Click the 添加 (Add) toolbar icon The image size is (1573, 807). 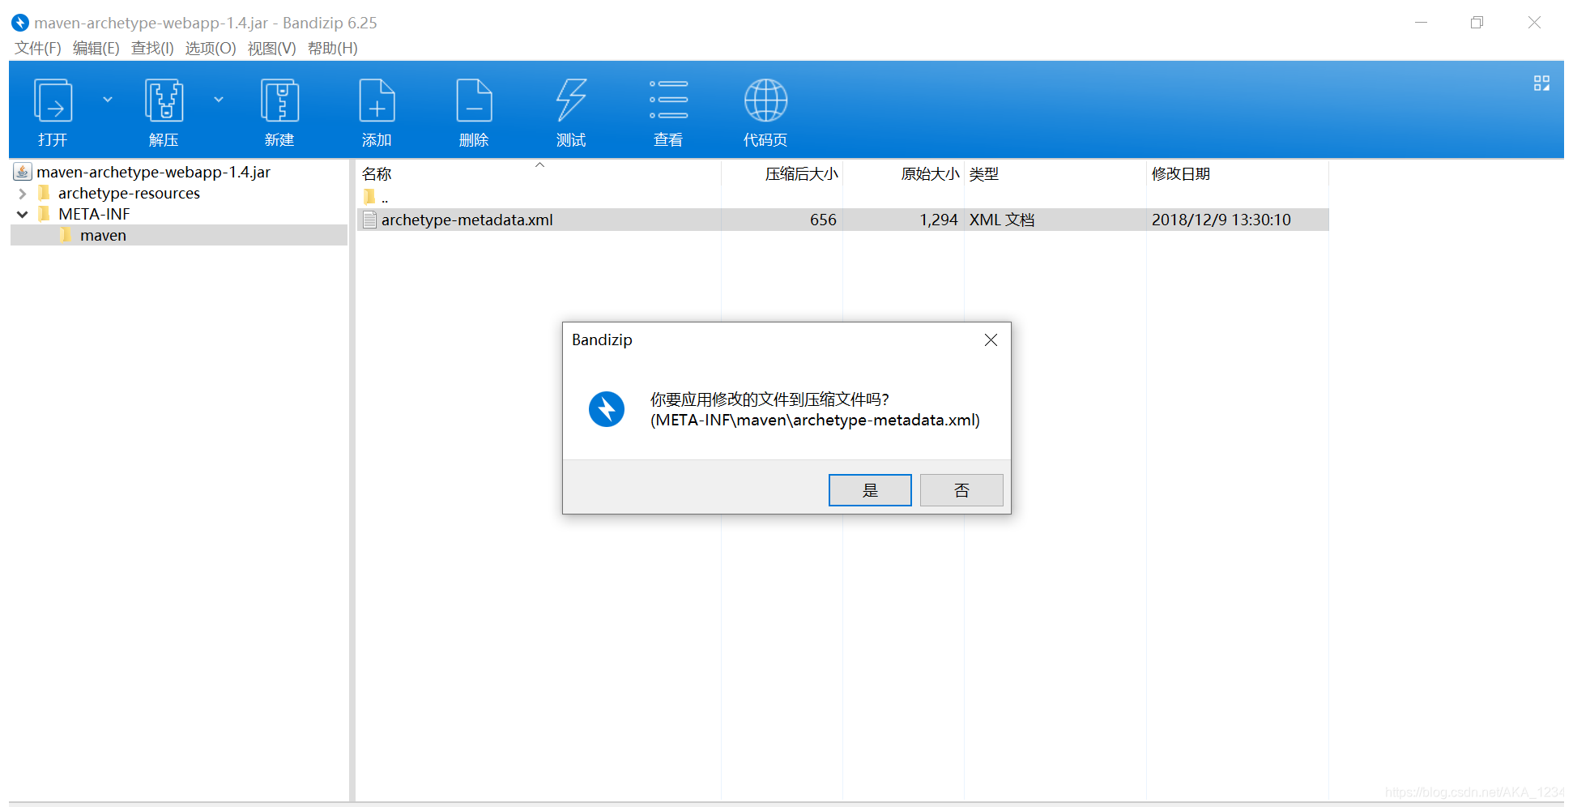click(377, 100)
